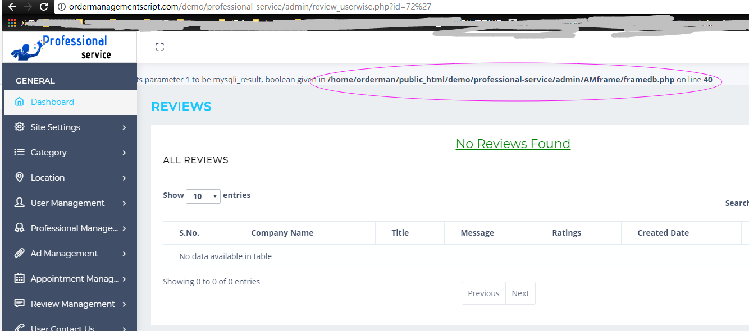Viewport: 749px width, 331px height.
Task: Expand Category submenu chevron
Action: tap(124, 153)
